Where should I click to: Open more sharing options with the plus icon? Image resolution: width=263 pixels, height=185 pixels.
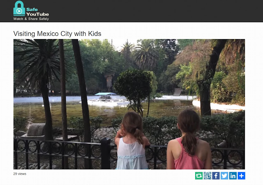[241, 176]
